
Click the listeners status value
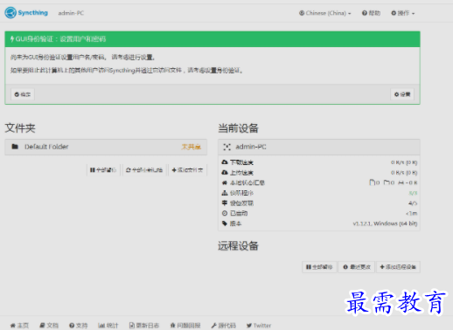[413, 193]
